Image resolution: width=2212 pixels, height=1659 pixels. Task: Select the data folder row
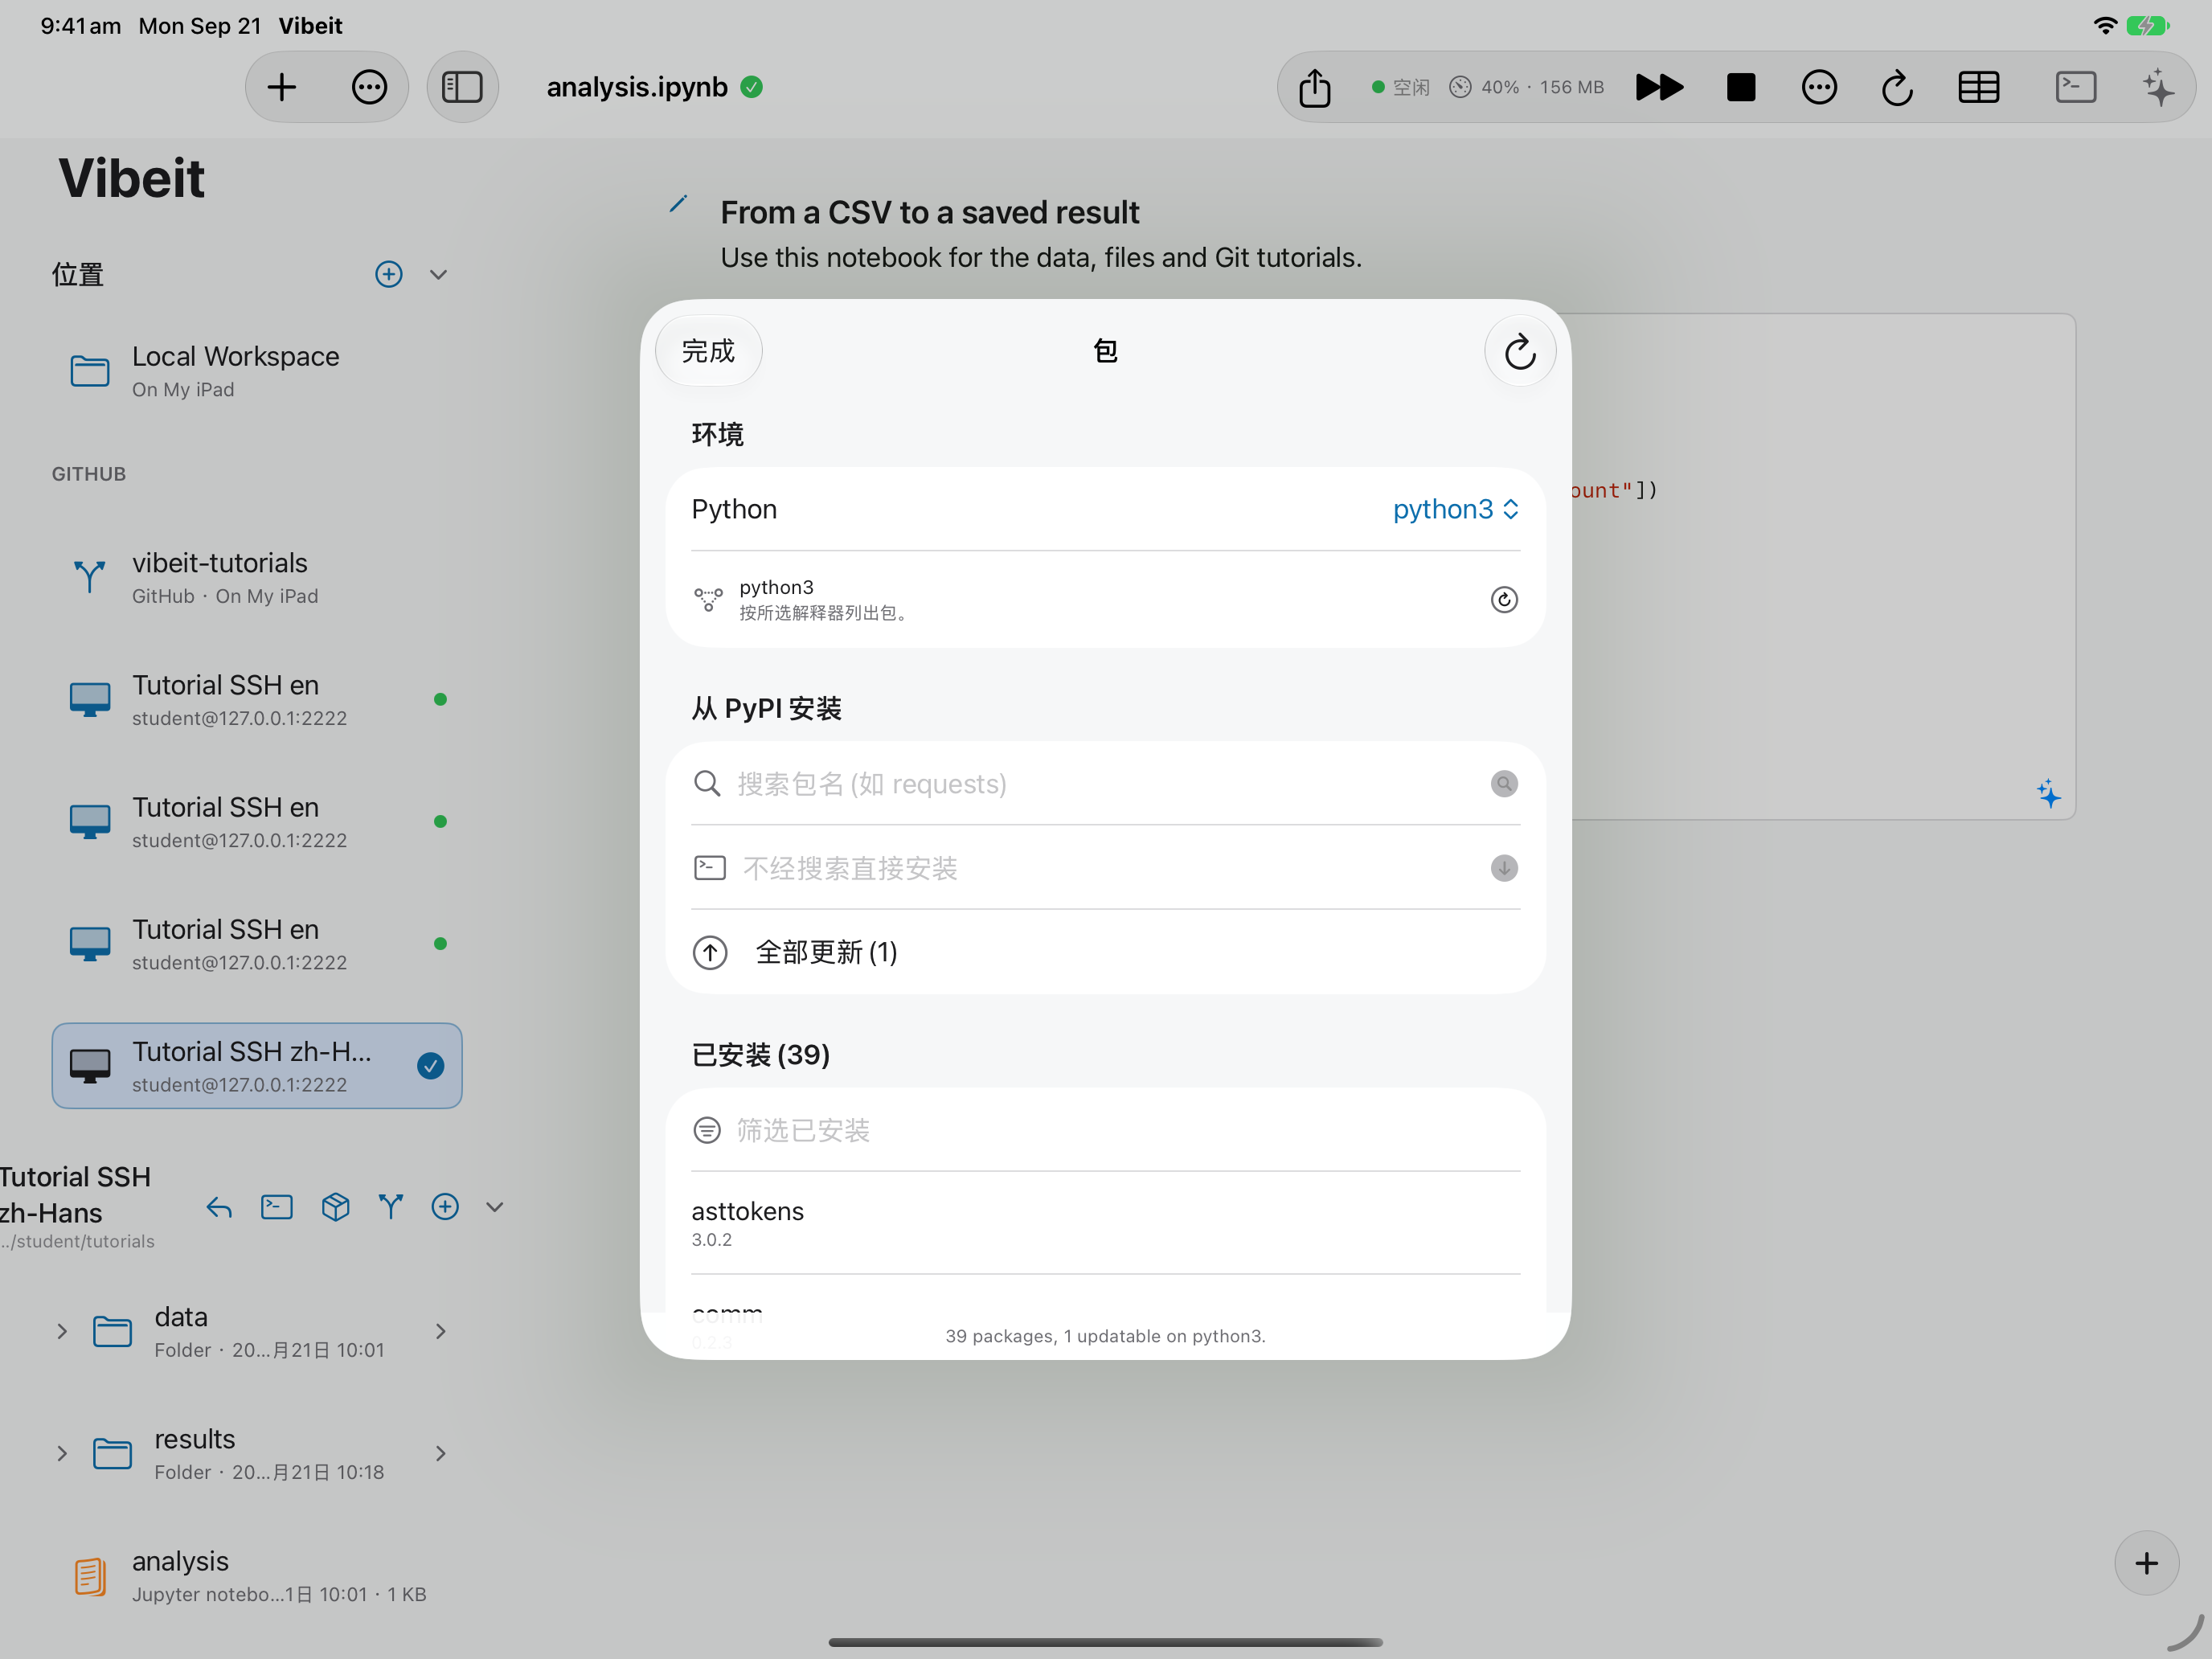[257, 1331]
